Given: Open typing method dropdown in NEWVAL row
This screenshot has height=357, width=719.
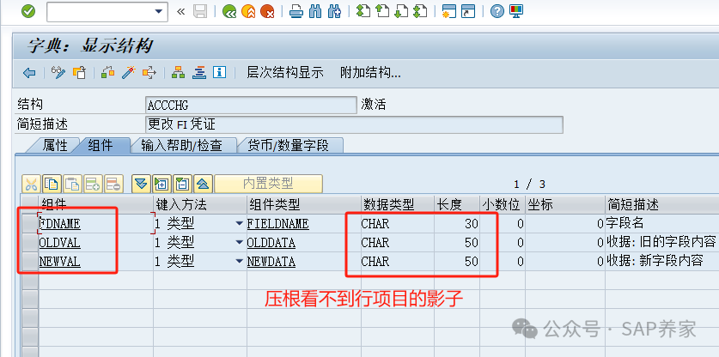Looking at the screenshot, I should coord(239,261).
